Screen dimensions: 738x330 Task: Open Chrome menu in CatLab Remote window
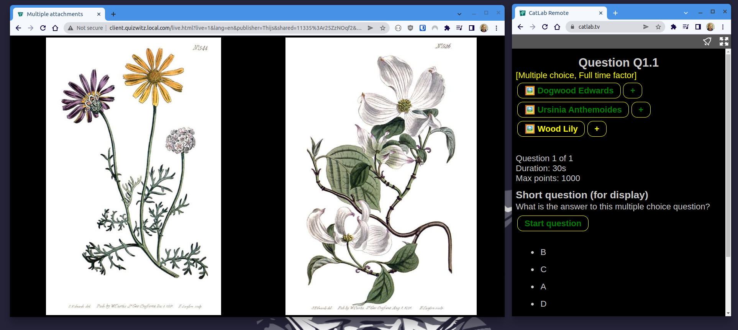(x=723, y=27)
